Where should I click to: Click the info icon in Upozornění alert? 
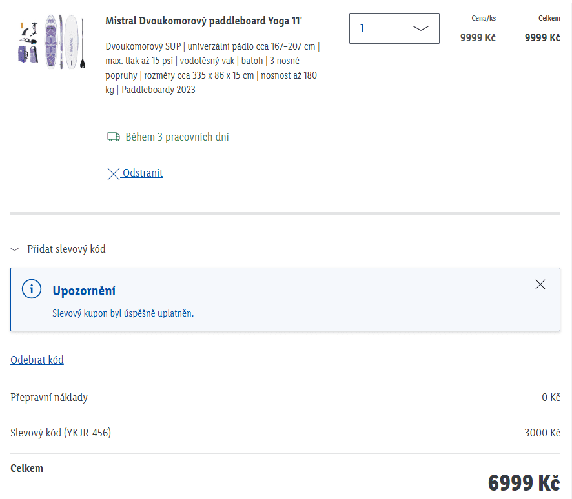[32, 289]
